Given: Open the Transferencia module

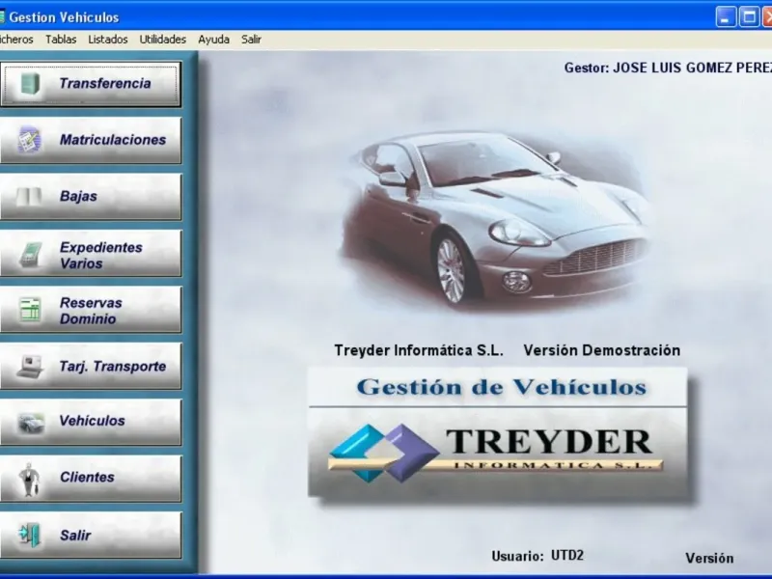Looking at the screenshot, I should (91, 84).
